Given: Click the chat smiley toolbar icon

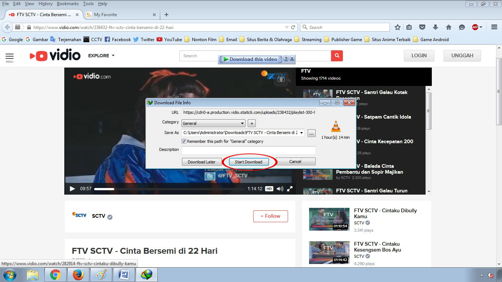Looking at the screenshot, I should tap(462, 27).
